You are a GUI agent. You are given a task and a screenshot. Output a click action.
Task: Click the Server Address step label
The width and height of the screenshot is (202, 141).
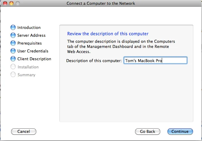(32, 35)
